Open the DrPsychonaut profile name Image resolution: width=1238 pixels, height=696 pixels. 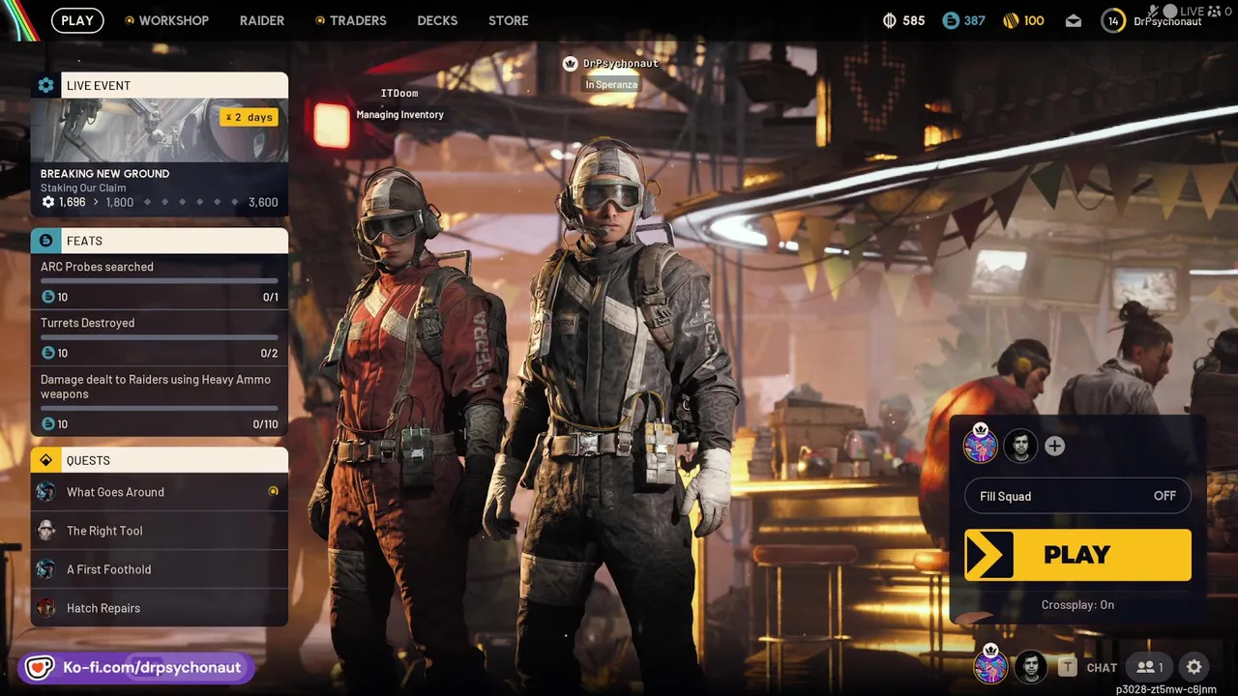(1167, 21)
